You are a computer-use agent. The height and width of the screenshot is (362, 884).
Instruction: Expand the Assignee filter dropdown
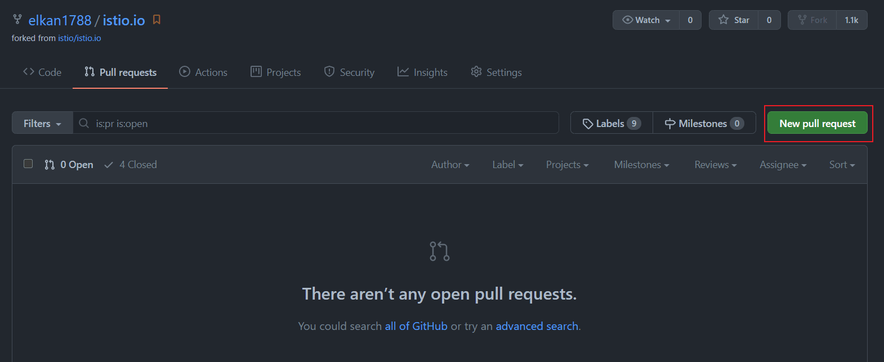783,165
